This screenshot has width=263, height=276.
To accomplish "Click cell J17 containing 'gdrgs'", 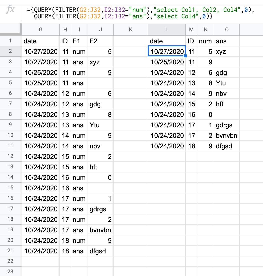I will tap(100, 209).
